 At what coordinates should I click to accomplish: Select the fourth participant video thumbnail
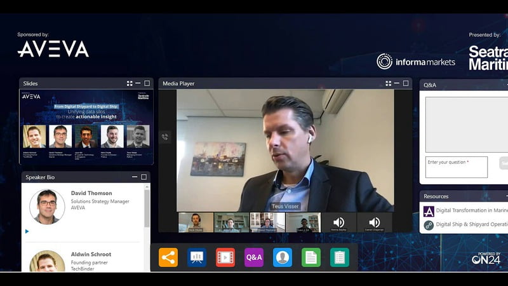[303, 222]
